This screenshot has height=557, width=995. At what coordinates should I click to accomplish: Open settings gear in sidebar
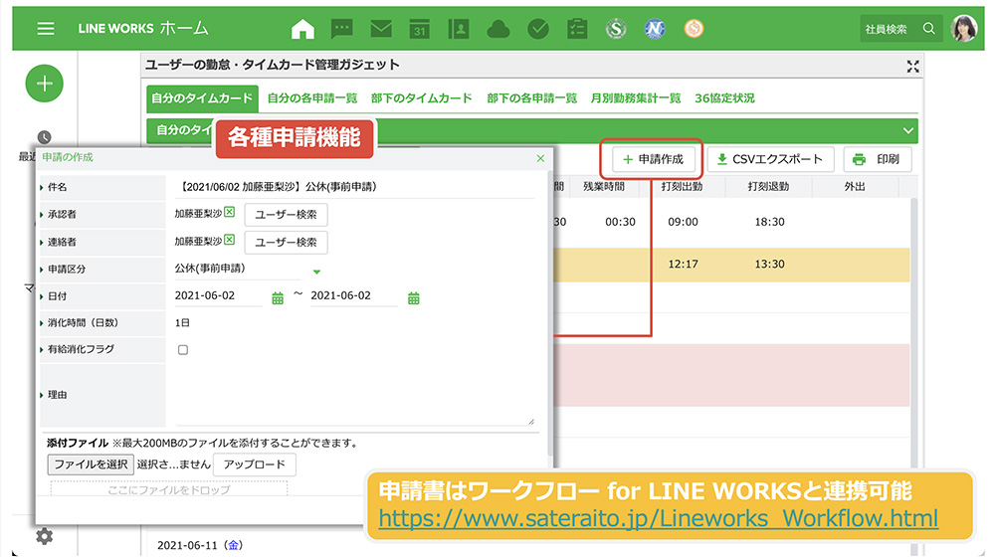pos(44,537)
